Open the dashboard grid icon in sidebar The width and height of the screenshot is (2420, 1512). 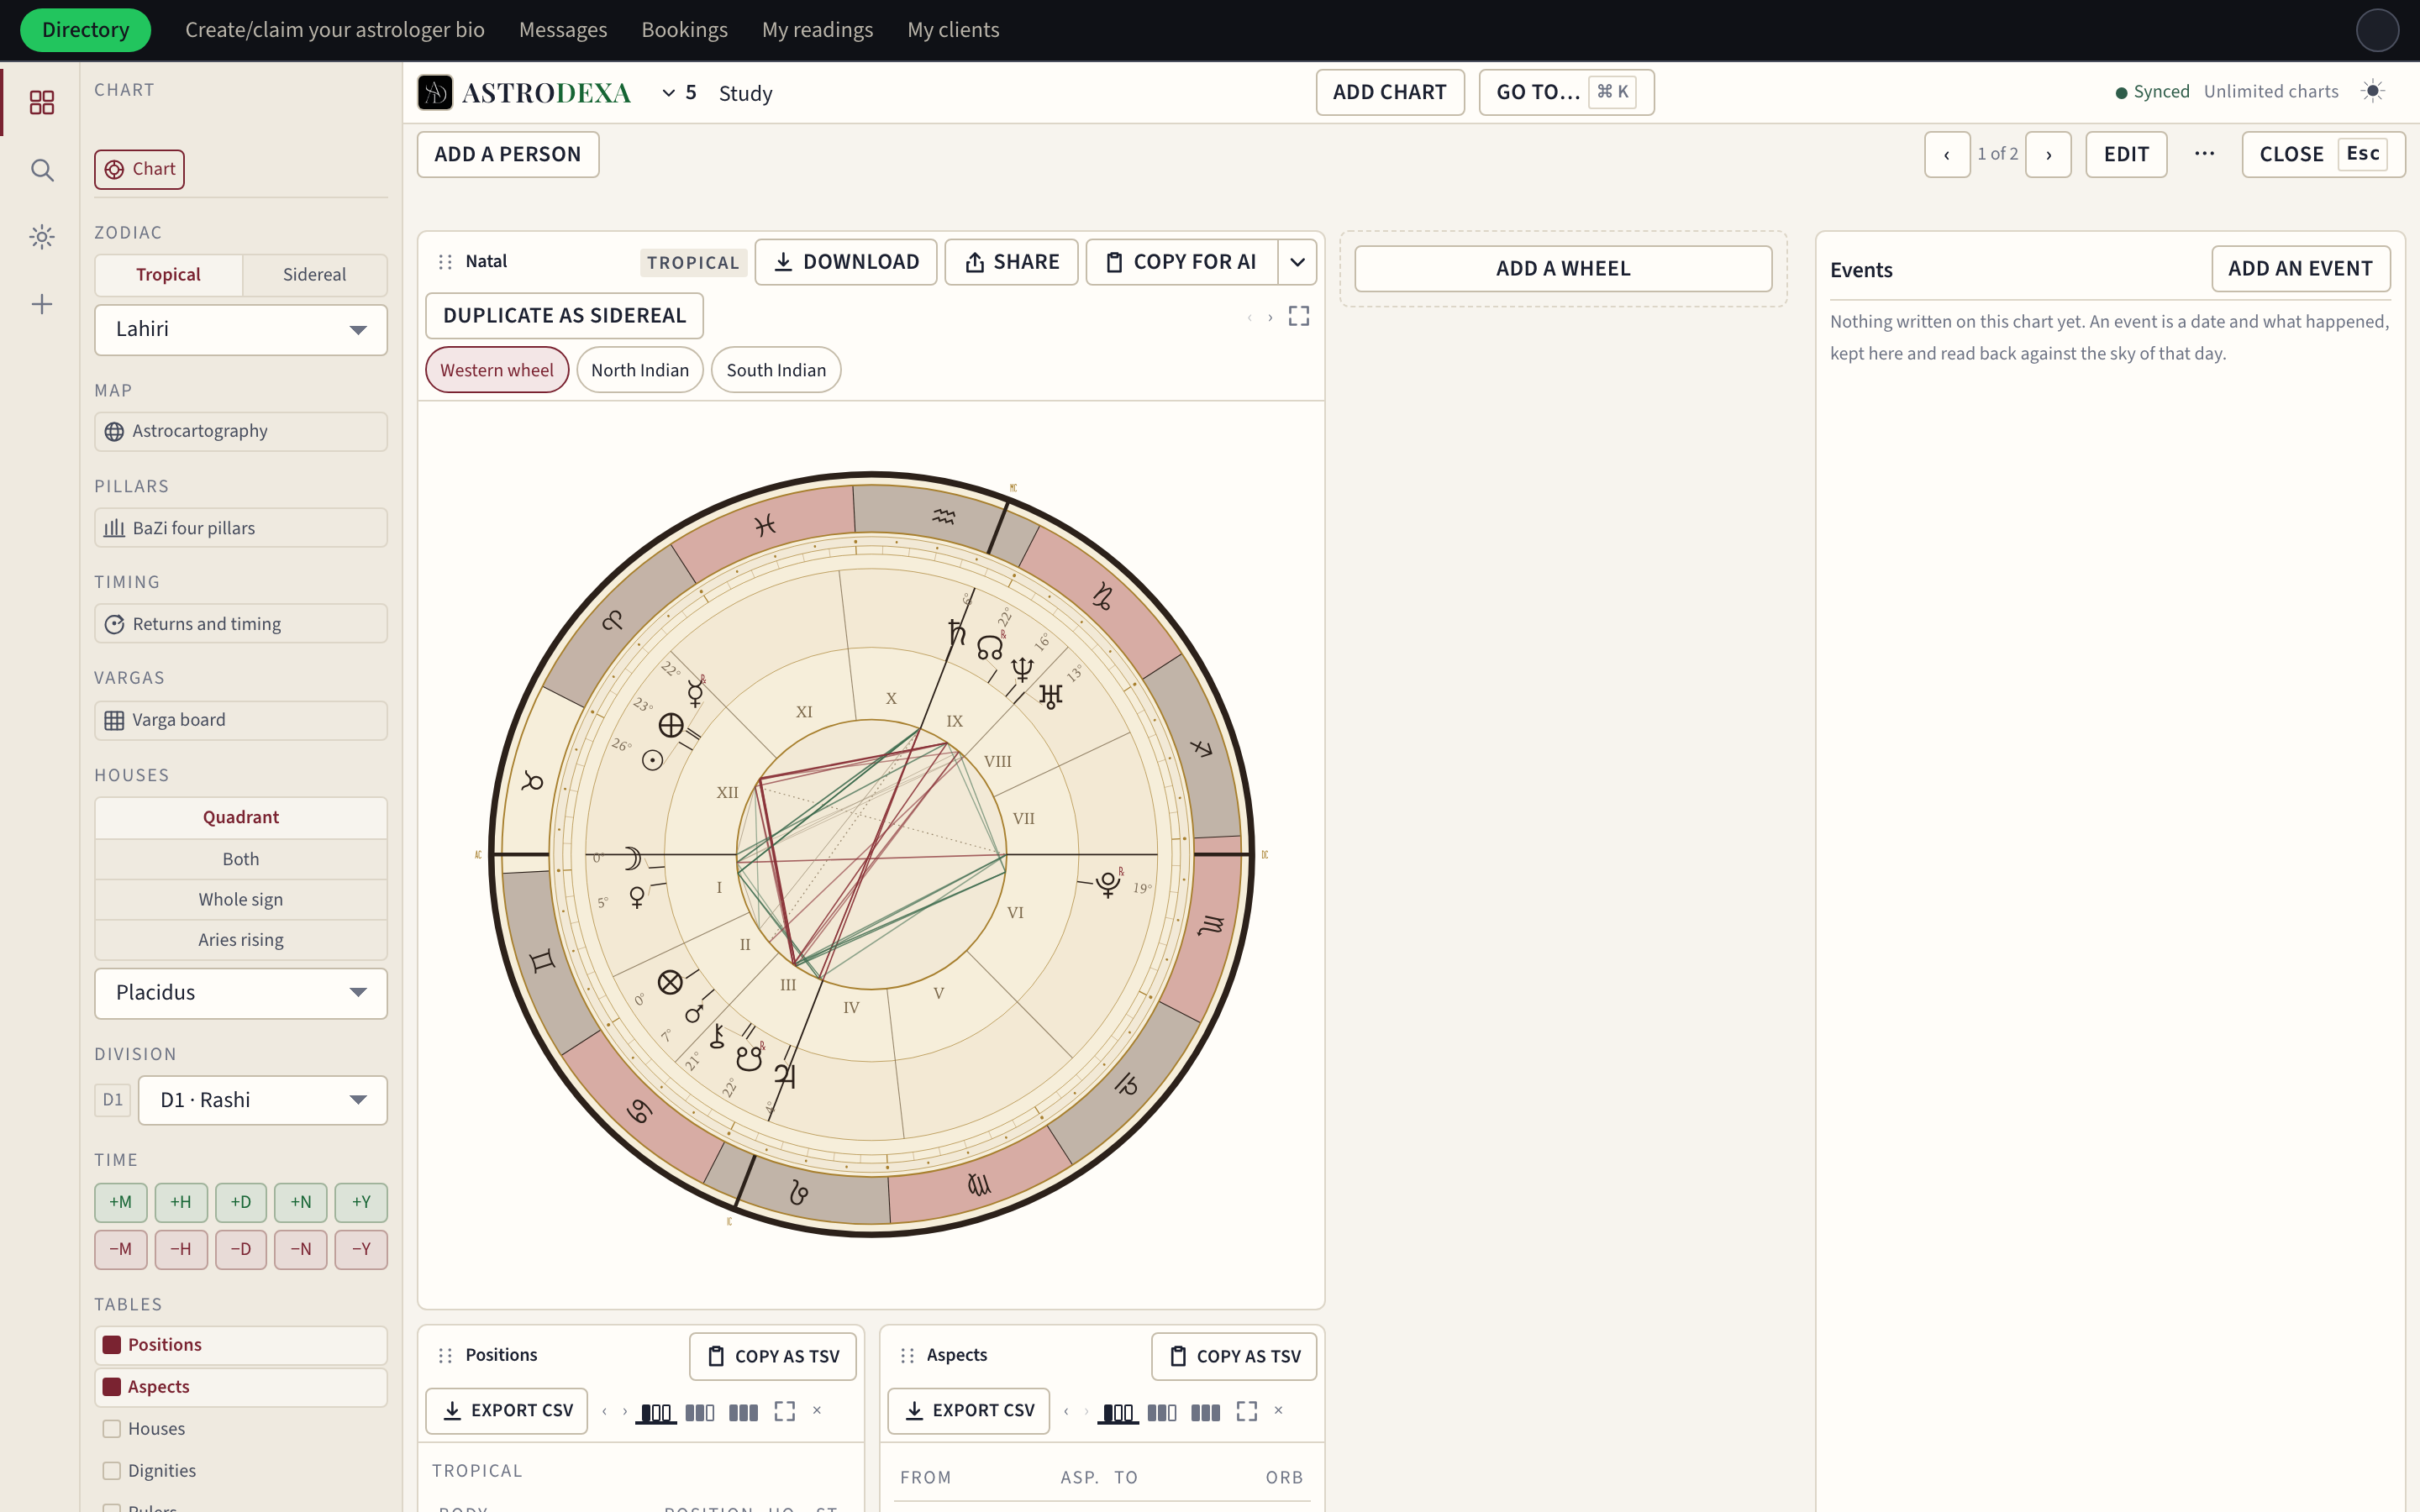click(x=41, y=102)
